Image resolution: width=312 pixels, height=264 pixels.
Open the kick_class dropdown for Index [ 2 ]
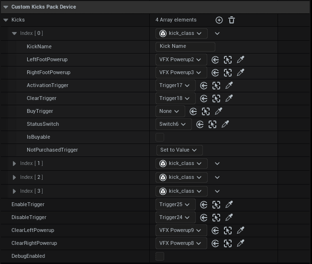click(181, 177)
